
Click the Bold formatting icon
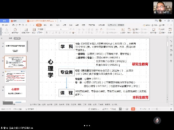click(x=47, y=33)
